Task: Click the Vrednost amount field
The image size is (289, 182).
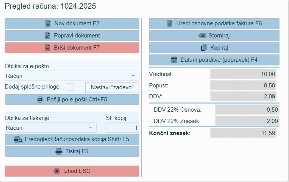Action: [244, 74]
